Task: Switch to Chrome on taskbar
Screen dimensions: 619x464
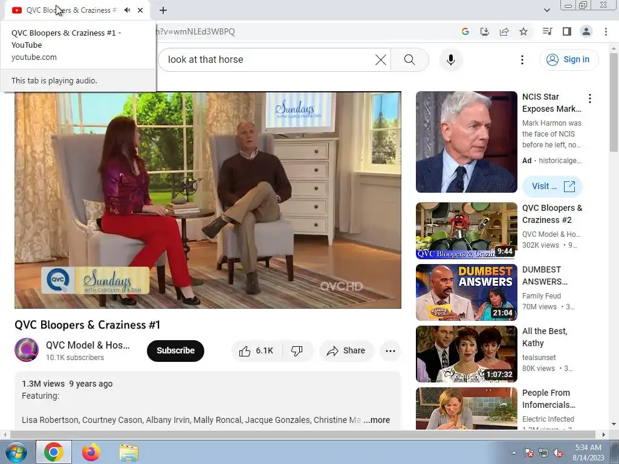Action: [54, 452]
